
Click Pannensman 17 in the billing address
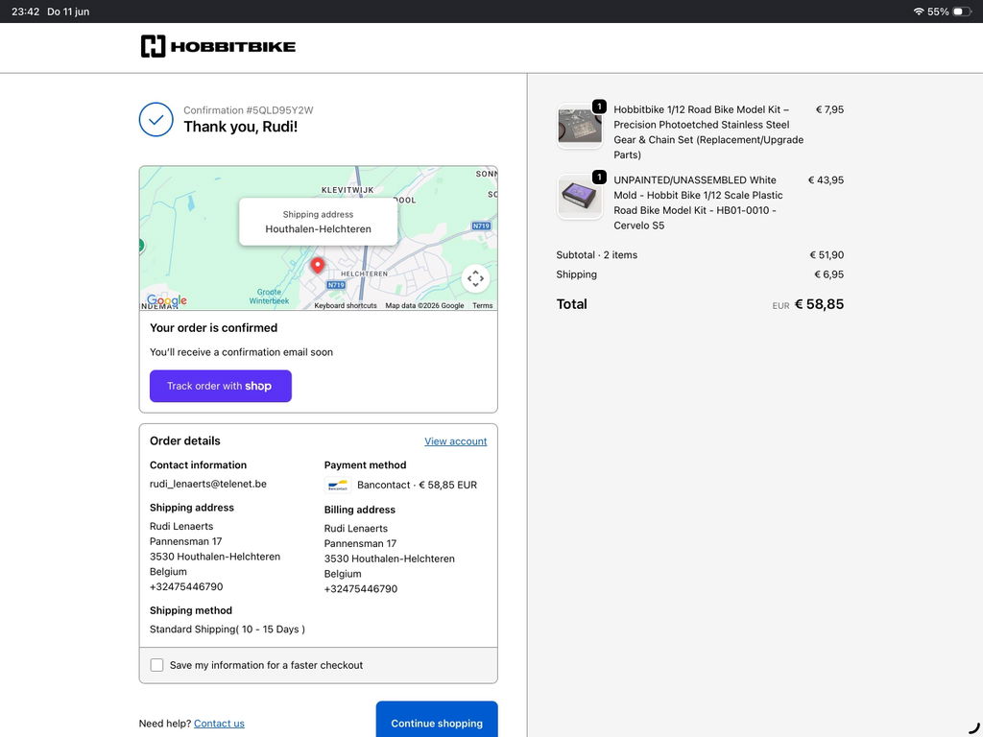[361, 543]
